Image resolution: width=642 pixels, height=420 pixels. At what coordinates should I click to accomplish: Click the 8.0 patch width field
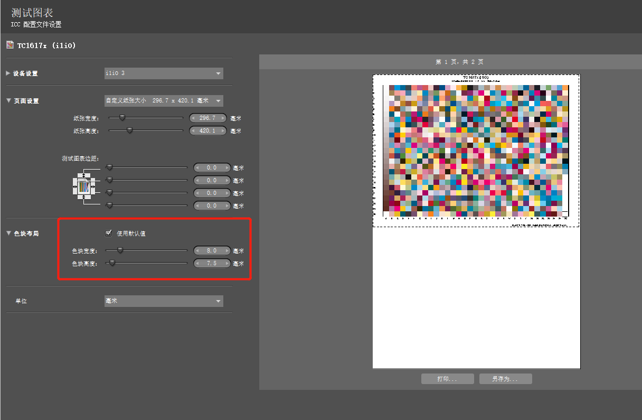(x=212, y=250)
